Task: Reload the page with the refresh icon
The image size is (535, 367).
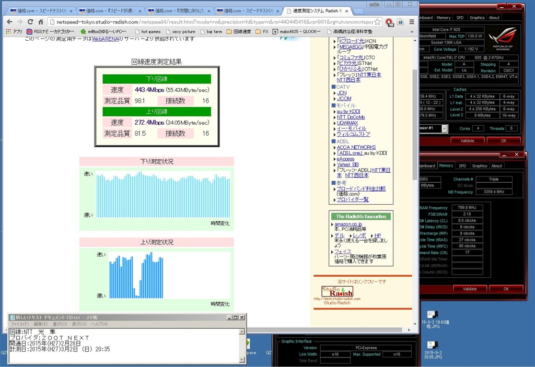Action: coord(30,22)
